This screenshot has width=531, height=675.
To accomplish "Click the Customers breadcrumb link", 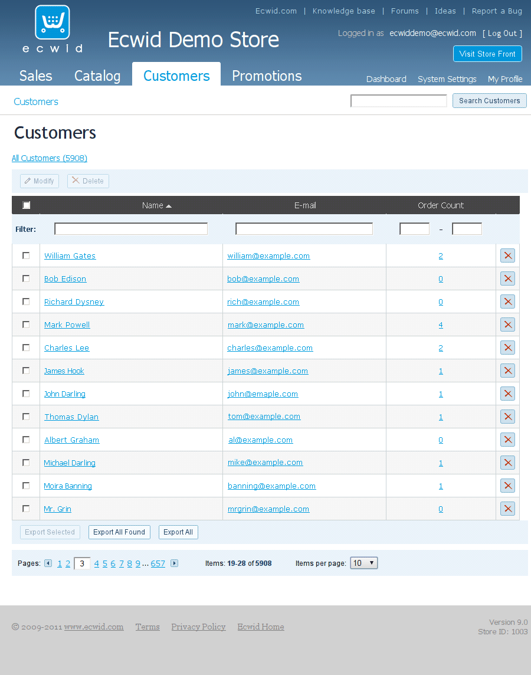I will click(36, 101).
